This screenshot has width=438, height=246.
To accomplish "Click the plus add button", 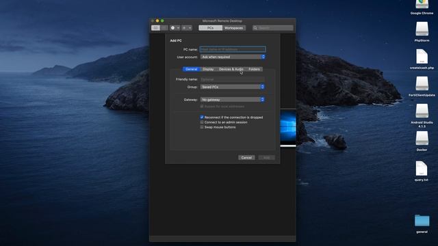I will (184, 28).
